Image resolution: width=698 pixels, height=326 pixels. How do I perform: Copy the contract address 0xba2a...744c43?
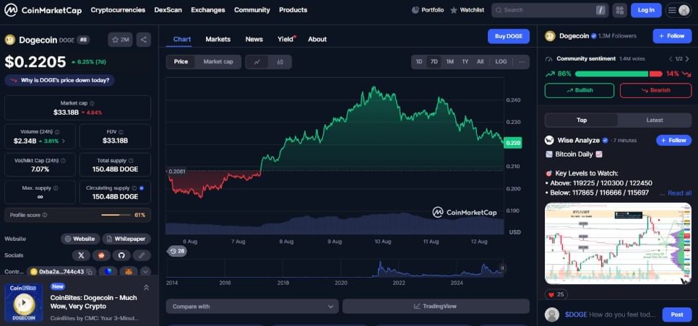90,271
